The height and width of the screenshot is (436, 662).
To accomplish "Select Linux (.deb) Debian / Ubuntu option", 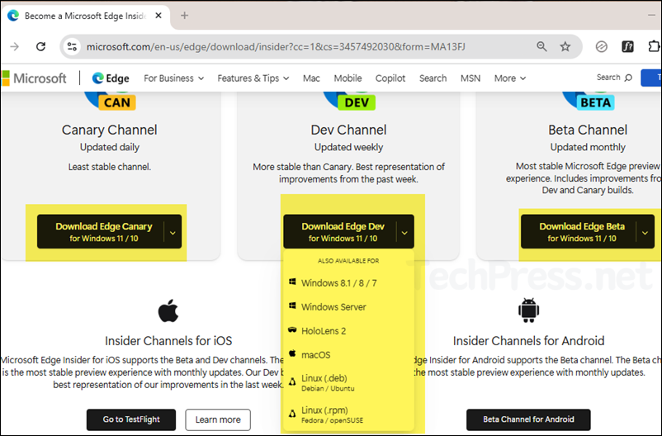I will [348, 382].
